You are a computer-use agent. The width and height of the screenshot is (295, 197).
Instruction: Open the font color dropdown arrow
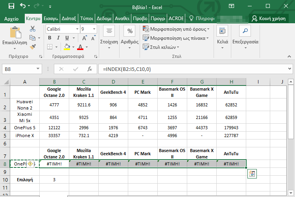point(87,47)
